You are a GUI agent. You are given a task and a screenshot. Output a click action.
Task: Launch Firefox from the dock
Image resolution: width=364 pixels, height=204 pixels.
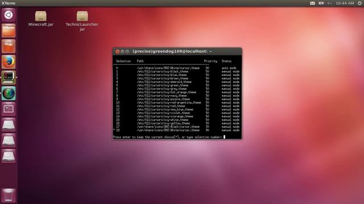[x=9, y=62]
